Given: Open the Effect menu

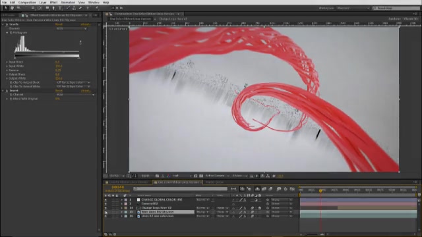Looking at the screenshot, I should [53, 2].
